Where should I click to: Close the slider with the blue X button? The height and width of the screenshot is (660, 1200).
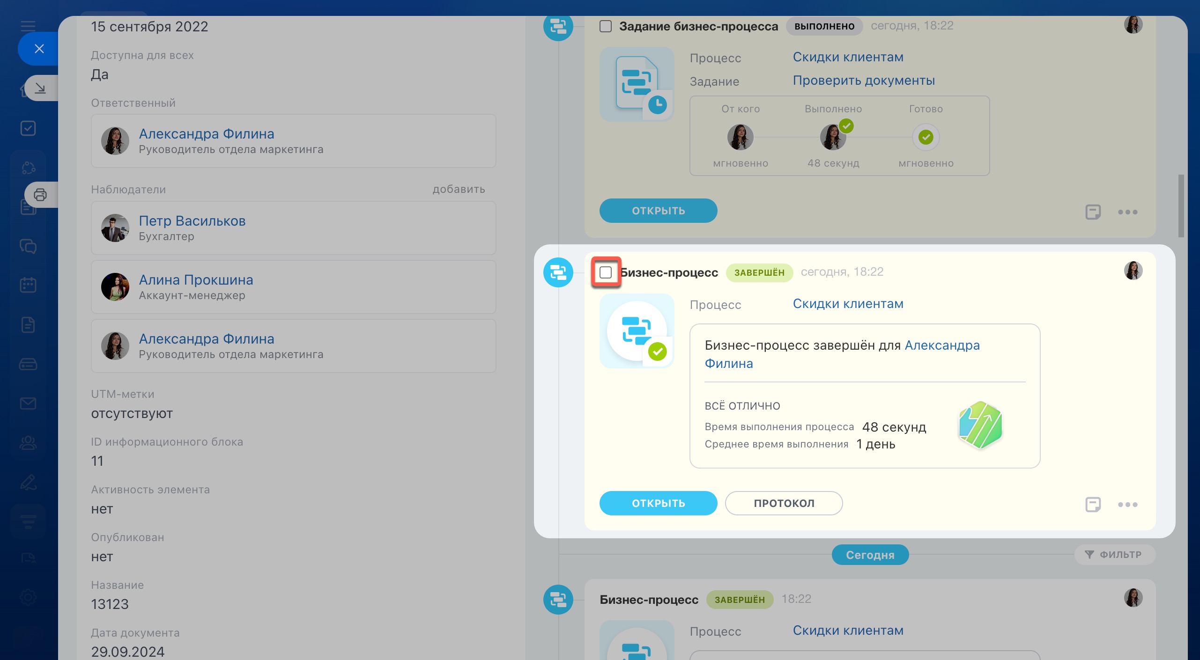coord(39,49)
